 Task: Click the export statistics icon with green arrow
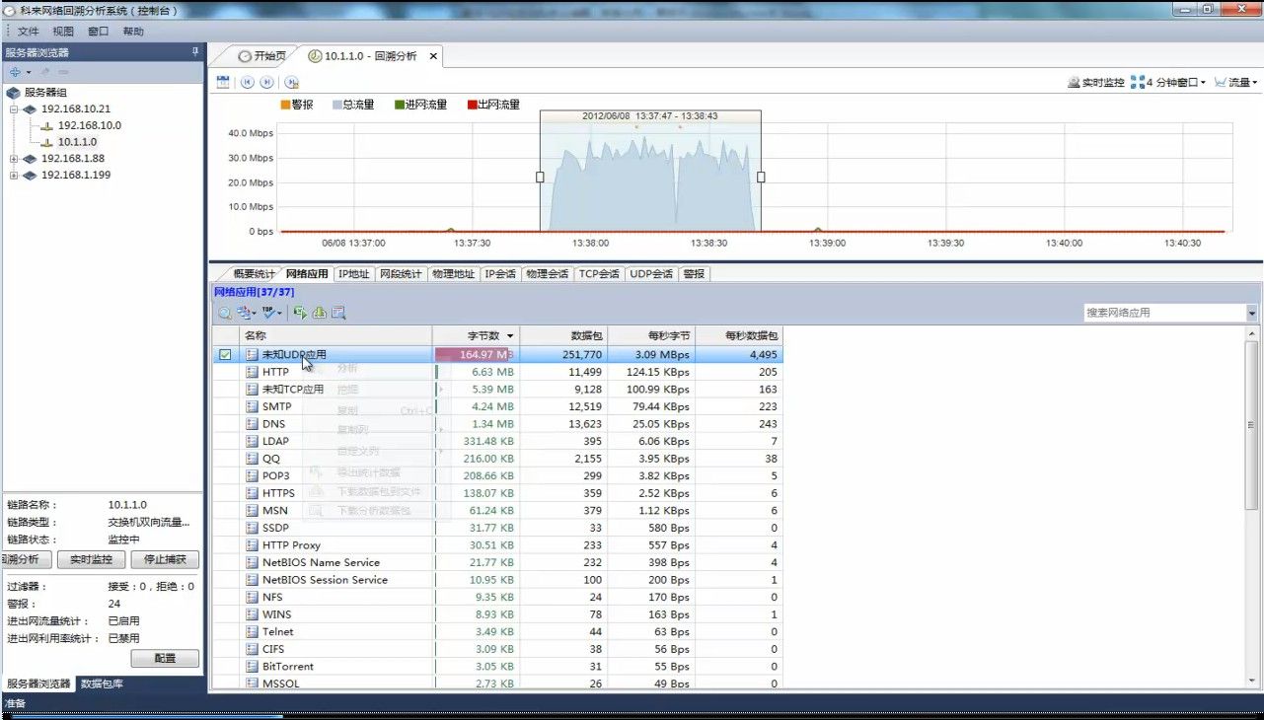(300, 313)
